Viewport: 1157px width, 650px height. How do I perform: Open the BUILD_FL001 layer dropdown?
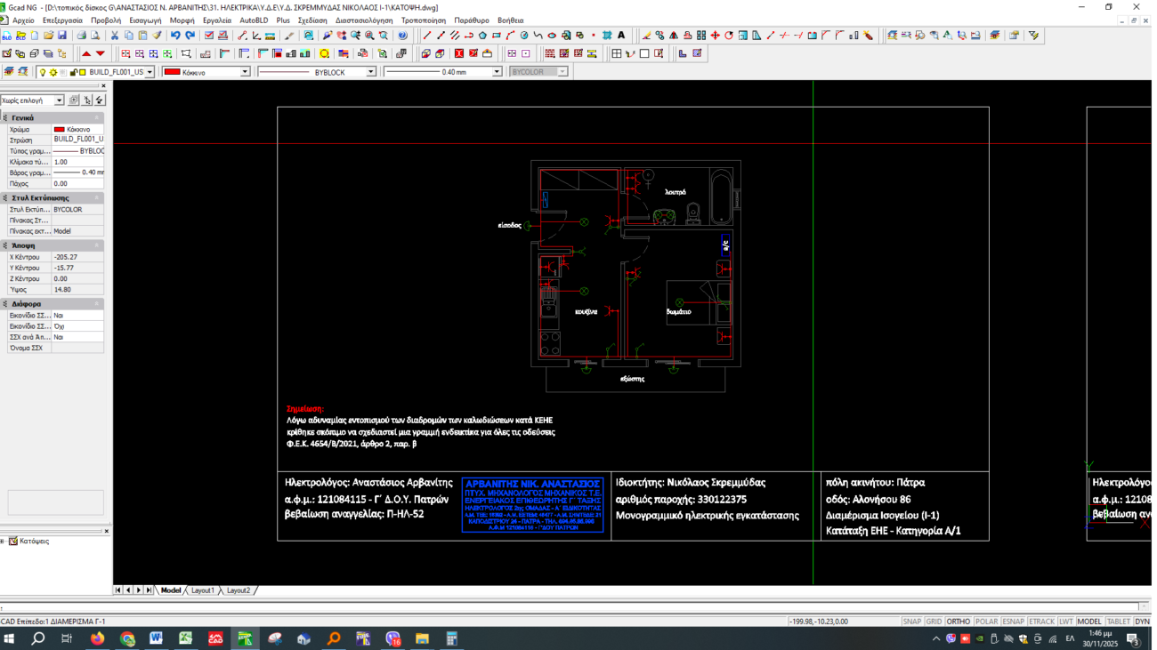(149, 72)
